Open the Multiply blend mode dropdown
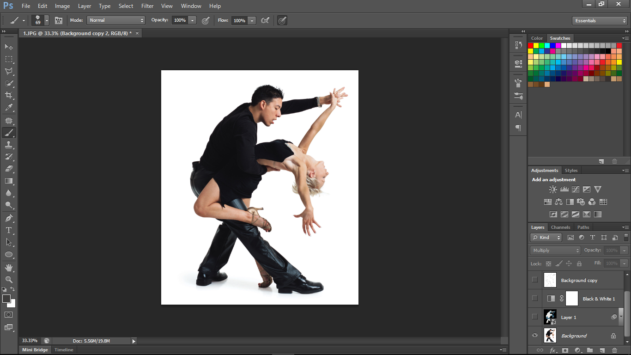 (x=555, y=250)
